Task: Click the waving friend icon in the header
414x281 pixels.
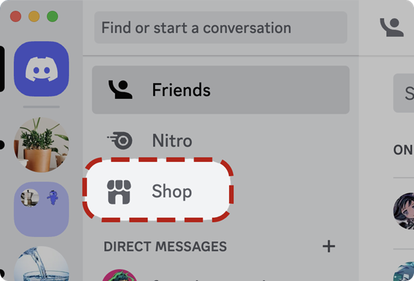Action: pyautogui.click(x=392, y=27)
